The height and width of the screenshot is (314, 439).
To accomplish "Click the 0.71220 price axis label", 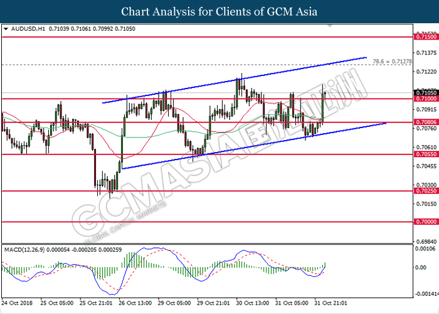I will coord(426,72).
